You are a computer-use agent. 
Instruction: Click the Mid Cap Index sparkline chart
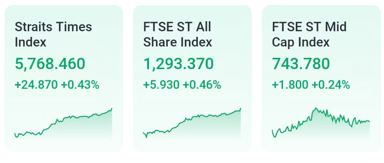click(321, 124)
